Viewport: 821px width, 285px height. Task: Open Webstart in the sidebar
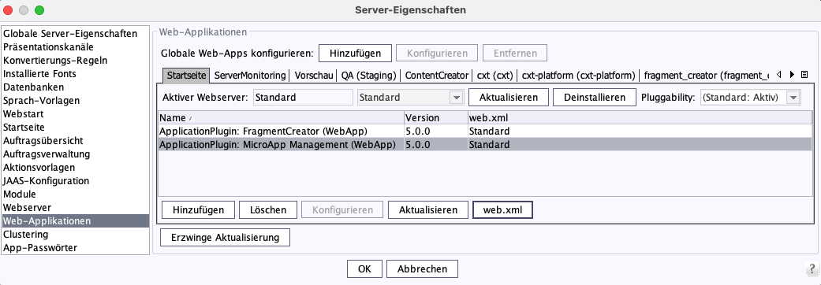[76, 113]
